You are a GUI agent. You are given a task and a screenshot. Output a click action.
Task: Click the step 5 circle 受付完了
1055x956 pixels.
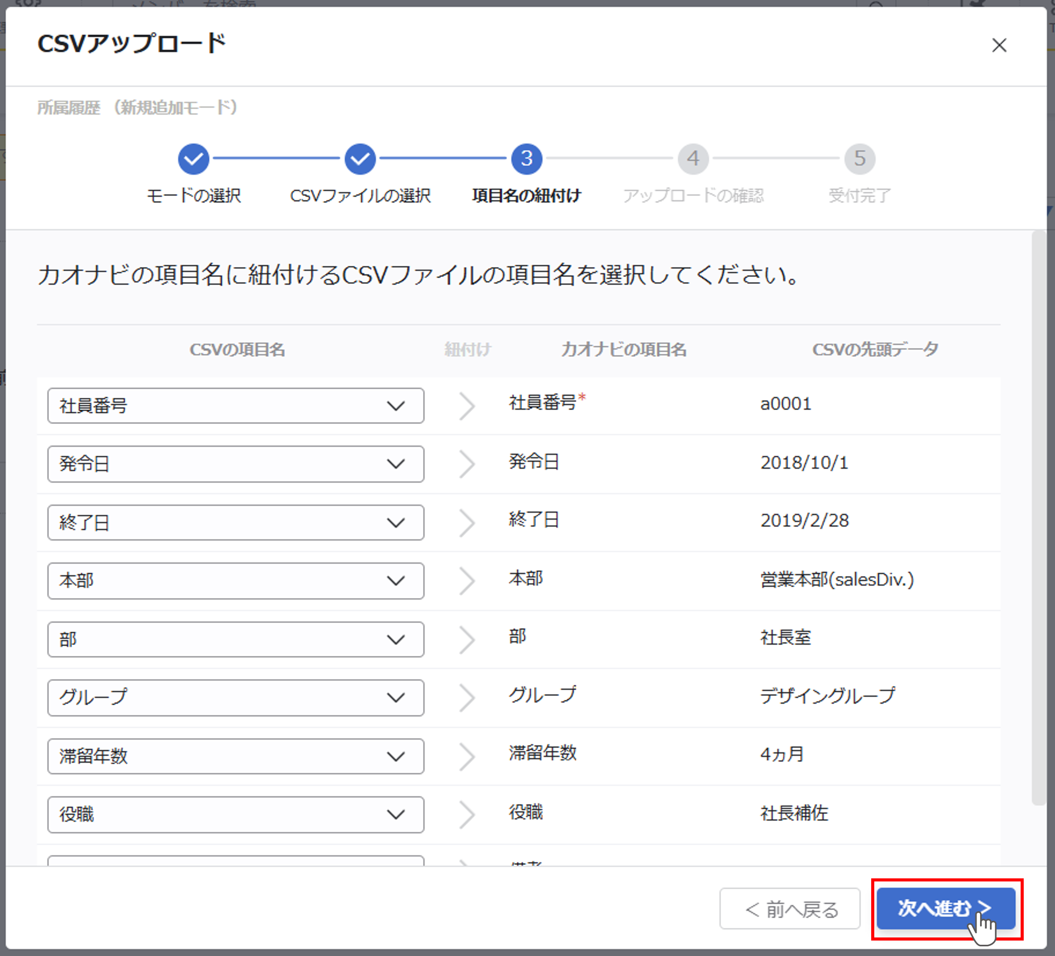pyautogui.click(x=859, y=159)
